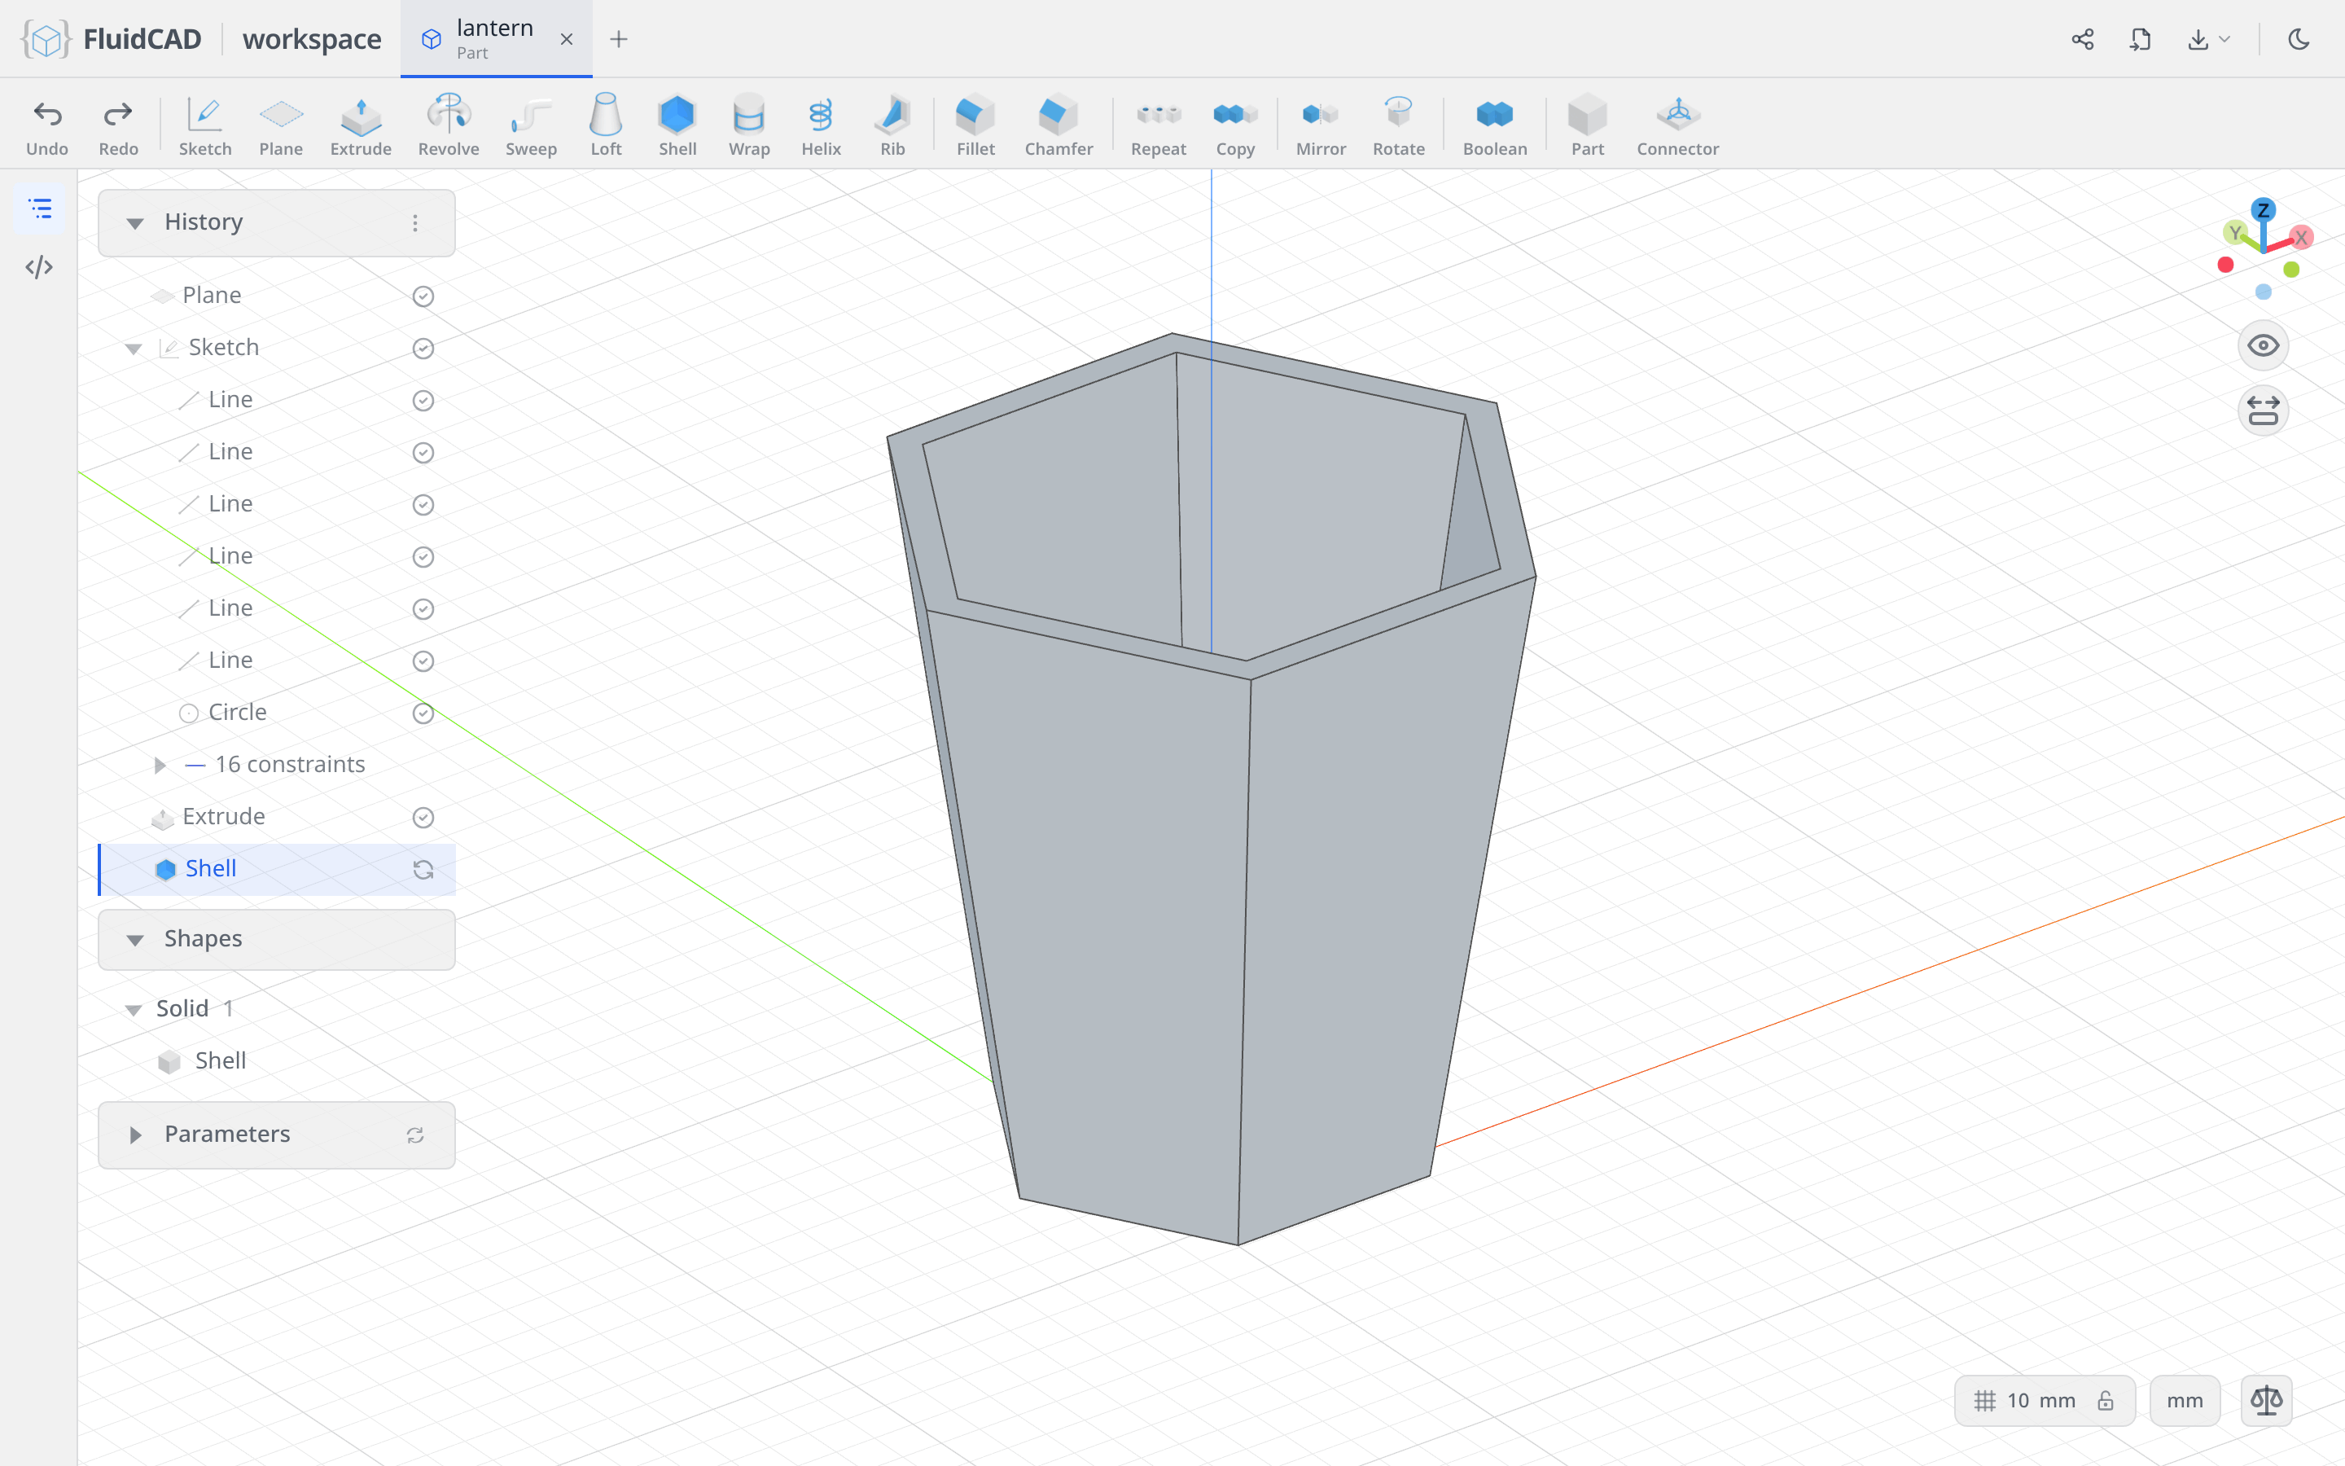Collapse the Solid 1 node
The image size is (2345, 1466).
click(x=134, y=1010)
